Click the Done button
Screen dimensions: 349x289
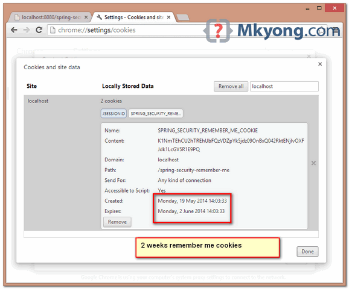[307, 252]
